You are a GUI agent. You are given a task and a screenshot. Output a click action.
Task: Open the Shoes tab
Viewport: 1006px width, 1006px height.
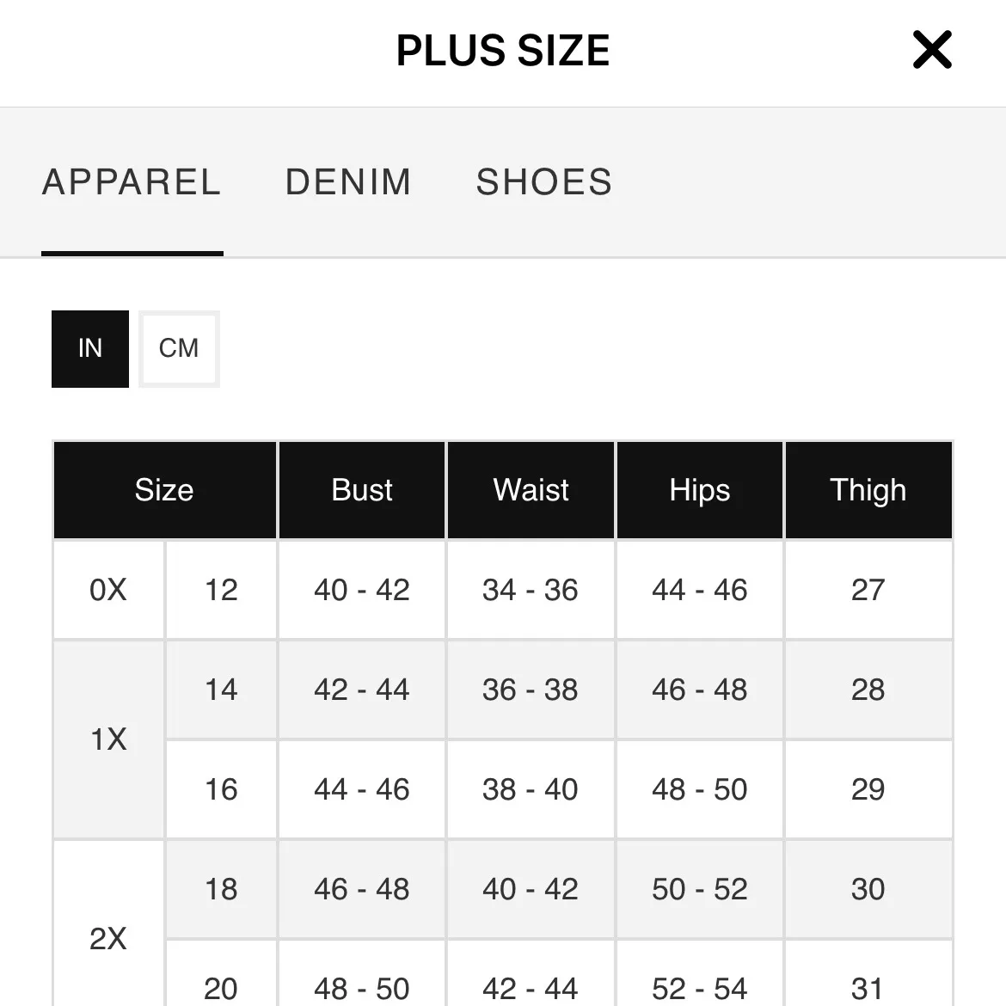click(x=544, y=182)
